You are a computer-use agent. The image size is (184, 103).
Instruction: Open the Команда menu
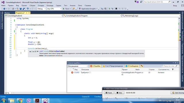(x=50, y=5)
